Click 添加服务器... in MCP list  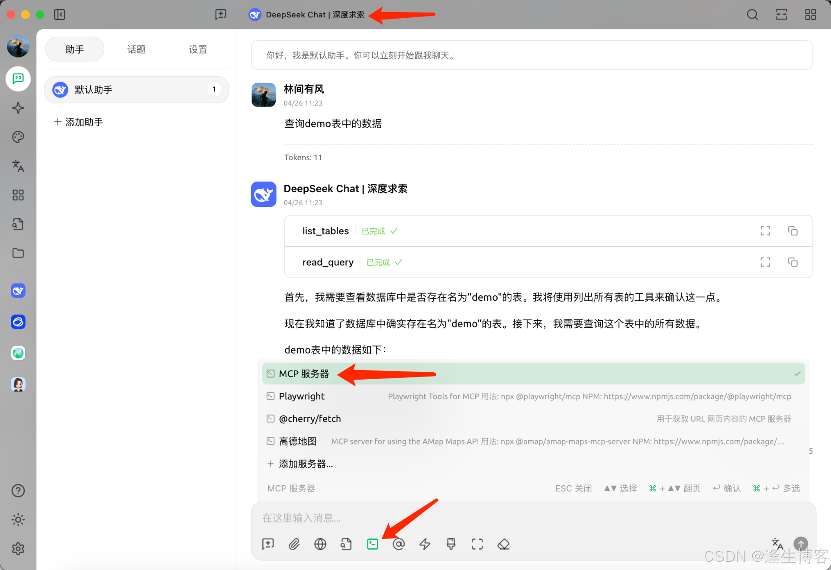coord(306,464)
